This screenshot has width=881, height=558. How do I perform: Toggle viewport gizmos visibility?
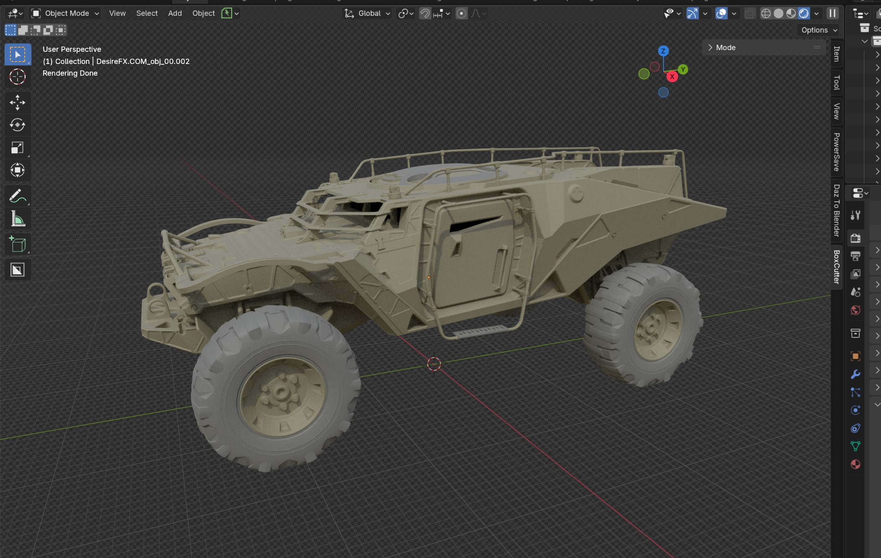pyautogui.click(x=692, y=13)
